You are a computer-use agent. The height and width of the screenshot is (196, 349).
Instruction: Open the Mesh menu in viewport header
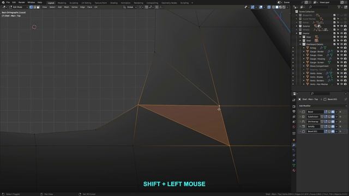click(67, 7)
